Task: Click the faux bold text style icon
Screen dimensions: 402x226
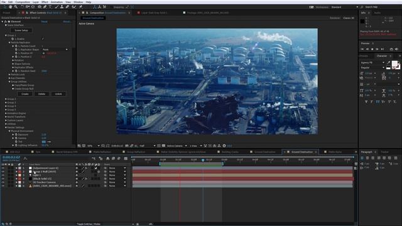Action: 366,102
